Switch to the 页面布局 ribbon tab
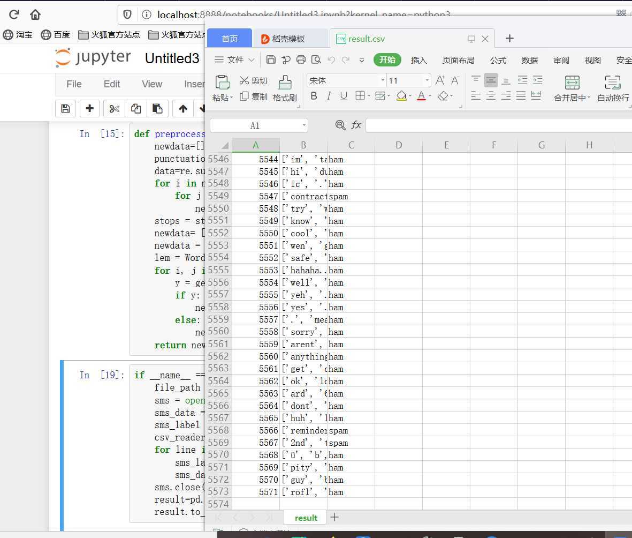 coord(458,60)
